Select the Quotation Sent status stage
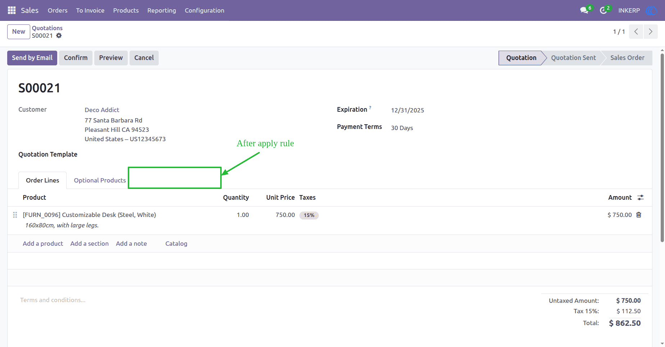 click(x=573, y=58)
